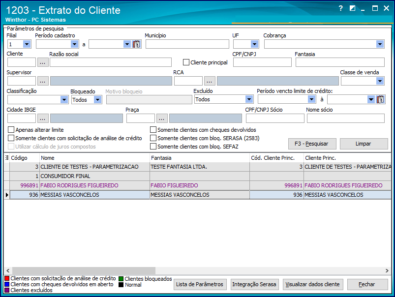Open Cidade IBGE lookup ellipsis button
Image resolution: width=395 pixels, height=297 pixels.
click(x=43, y=119)
